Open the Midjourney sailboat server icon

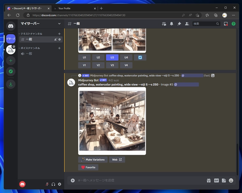[x=11, y=50]
